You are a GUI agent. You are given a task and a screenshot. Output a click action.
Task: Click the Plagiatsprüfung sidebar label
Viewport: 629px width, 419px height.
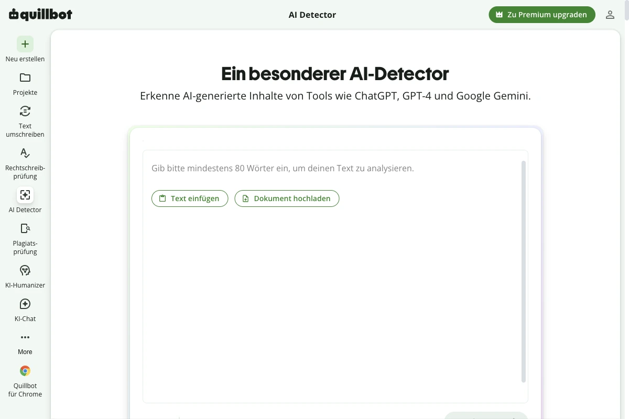point(25,248)
